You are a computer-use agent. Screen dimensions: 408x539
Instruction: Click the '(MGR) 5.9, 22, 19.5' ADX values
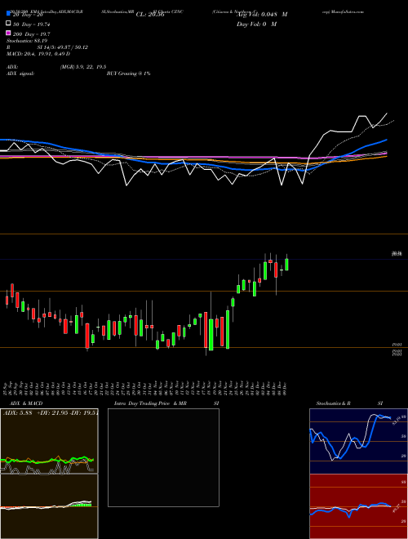pyautogui.click(x=83, y=67)
